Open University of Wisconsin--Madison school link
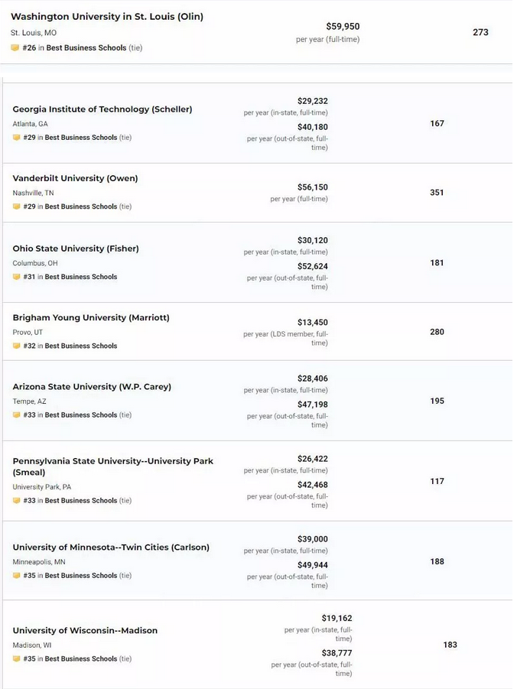 pos(85,631)
